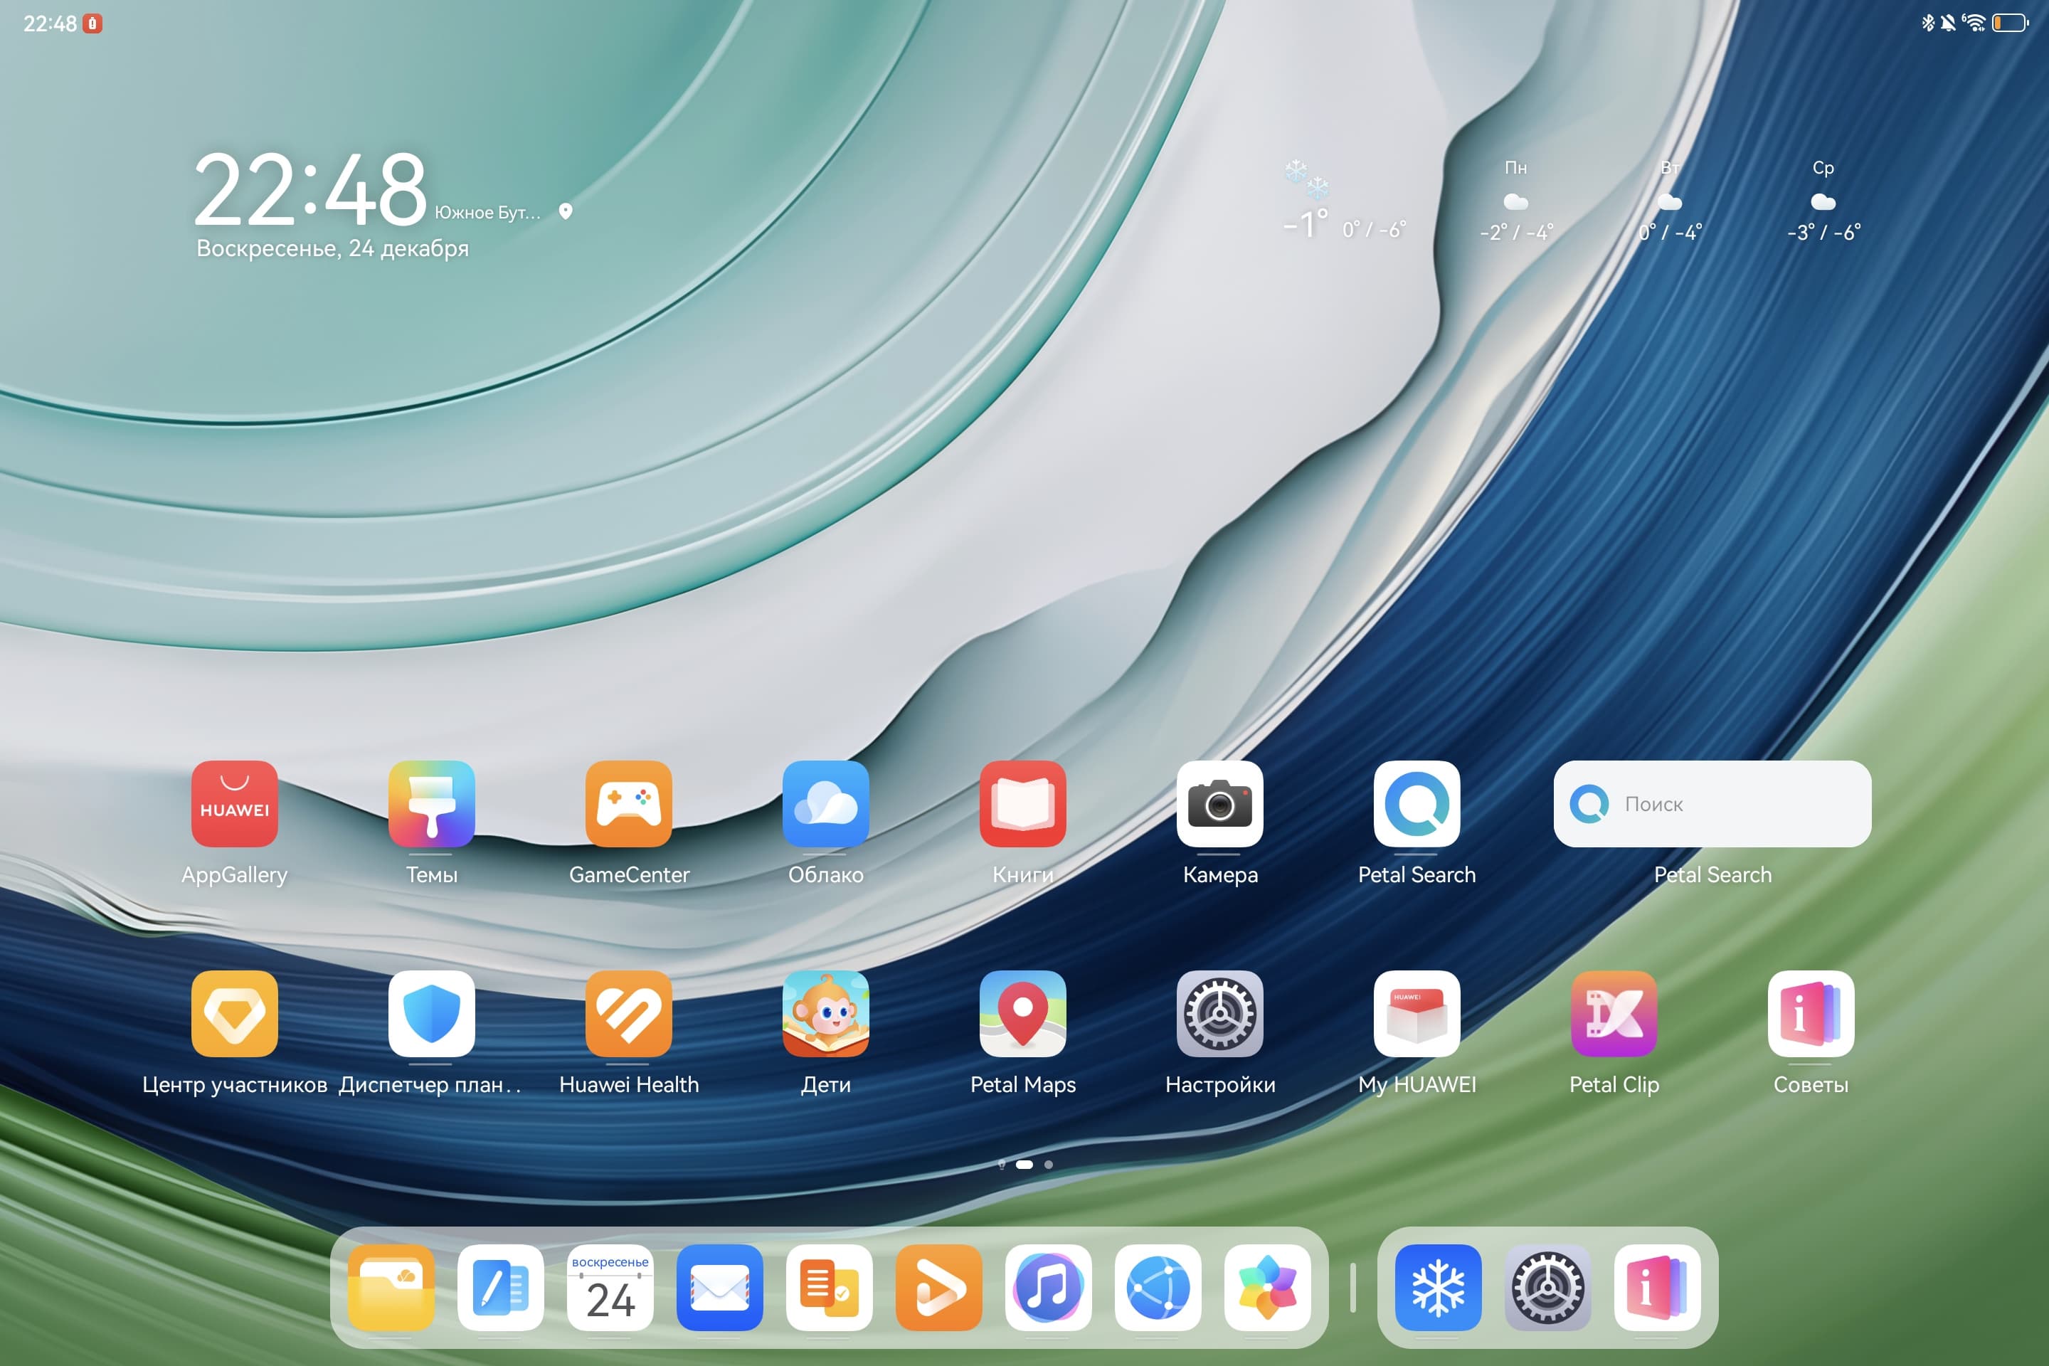
Task: Open My HUAWEI app
Action: (x=1417, y=1013)
